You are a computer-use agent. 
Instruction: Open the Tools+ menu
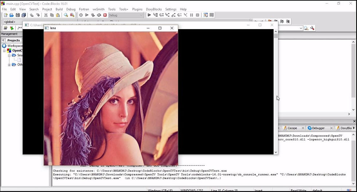tap(123, 9)
